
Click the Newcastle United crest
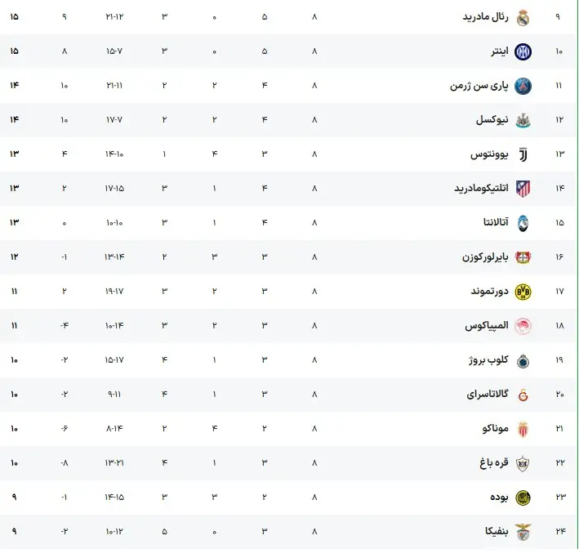click(523, 120)
